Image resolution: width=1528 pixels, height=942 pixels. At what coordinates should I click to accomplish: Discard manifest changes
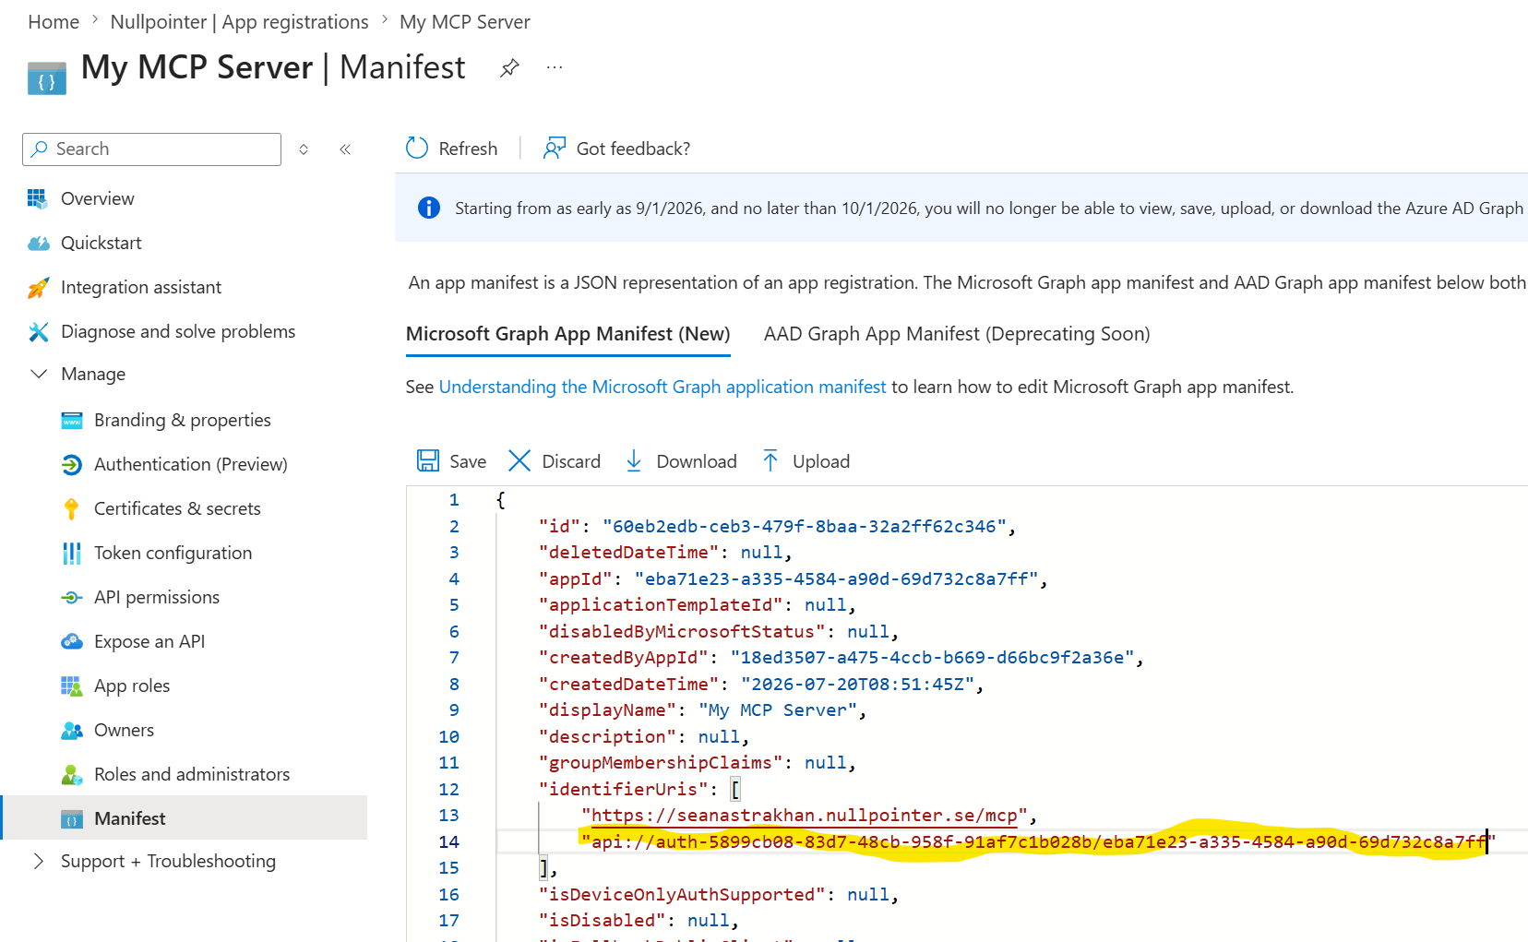(x=554, y=461)
